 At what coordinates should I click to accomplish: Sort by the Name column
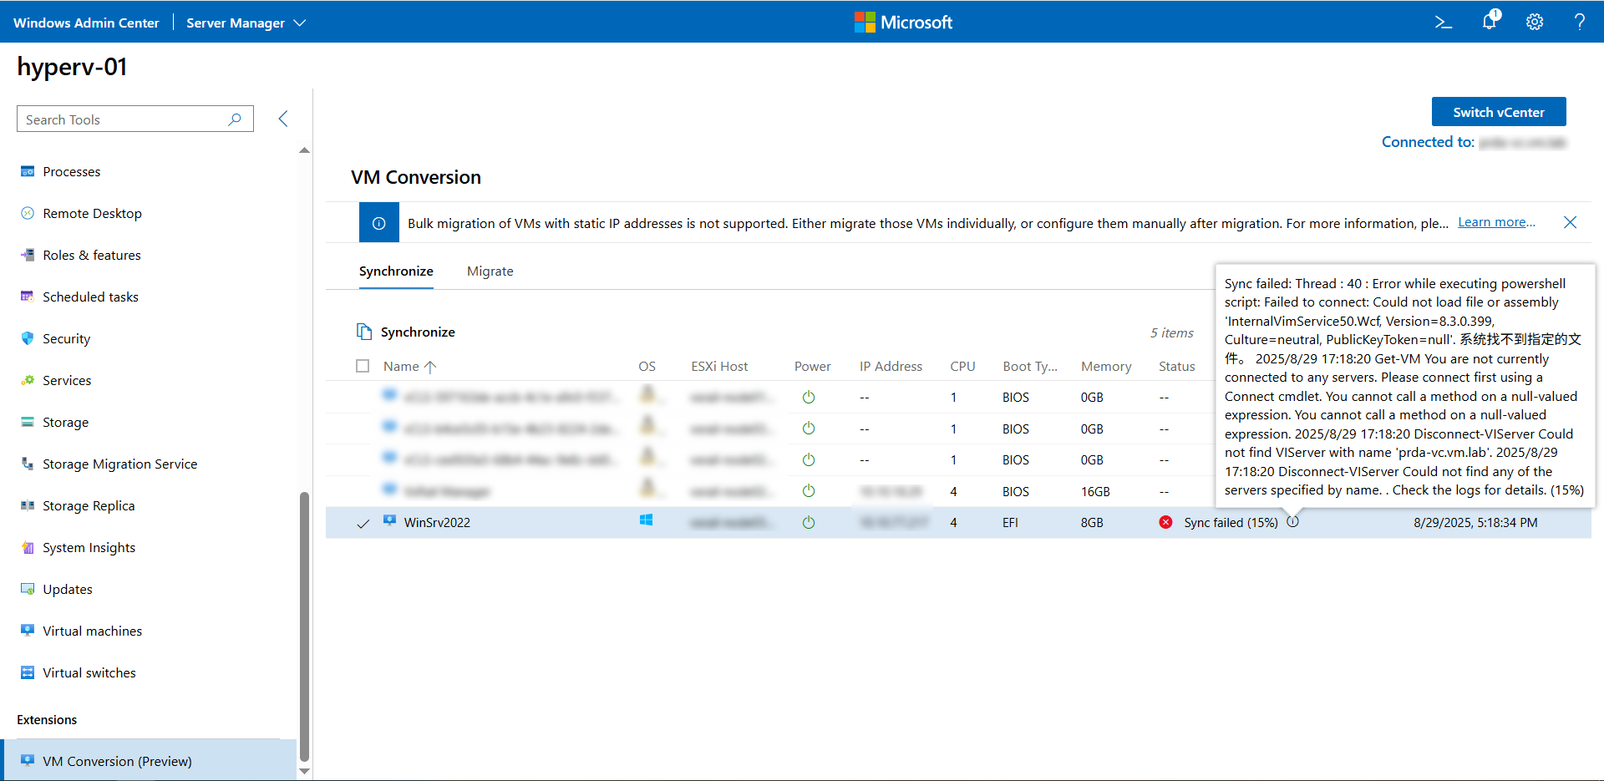point(409,366)
